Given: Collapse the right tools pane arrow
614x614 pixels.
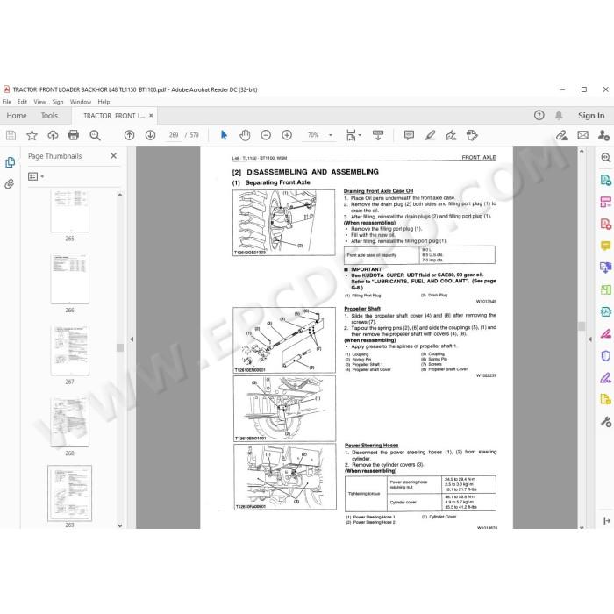Looking at the screenshot, I should pyautogui.click(x=590, y=339).
